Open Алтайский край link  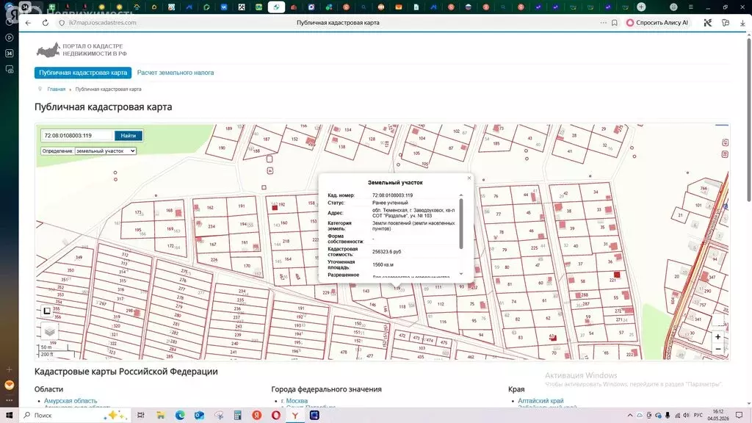[x=540, y=400]
